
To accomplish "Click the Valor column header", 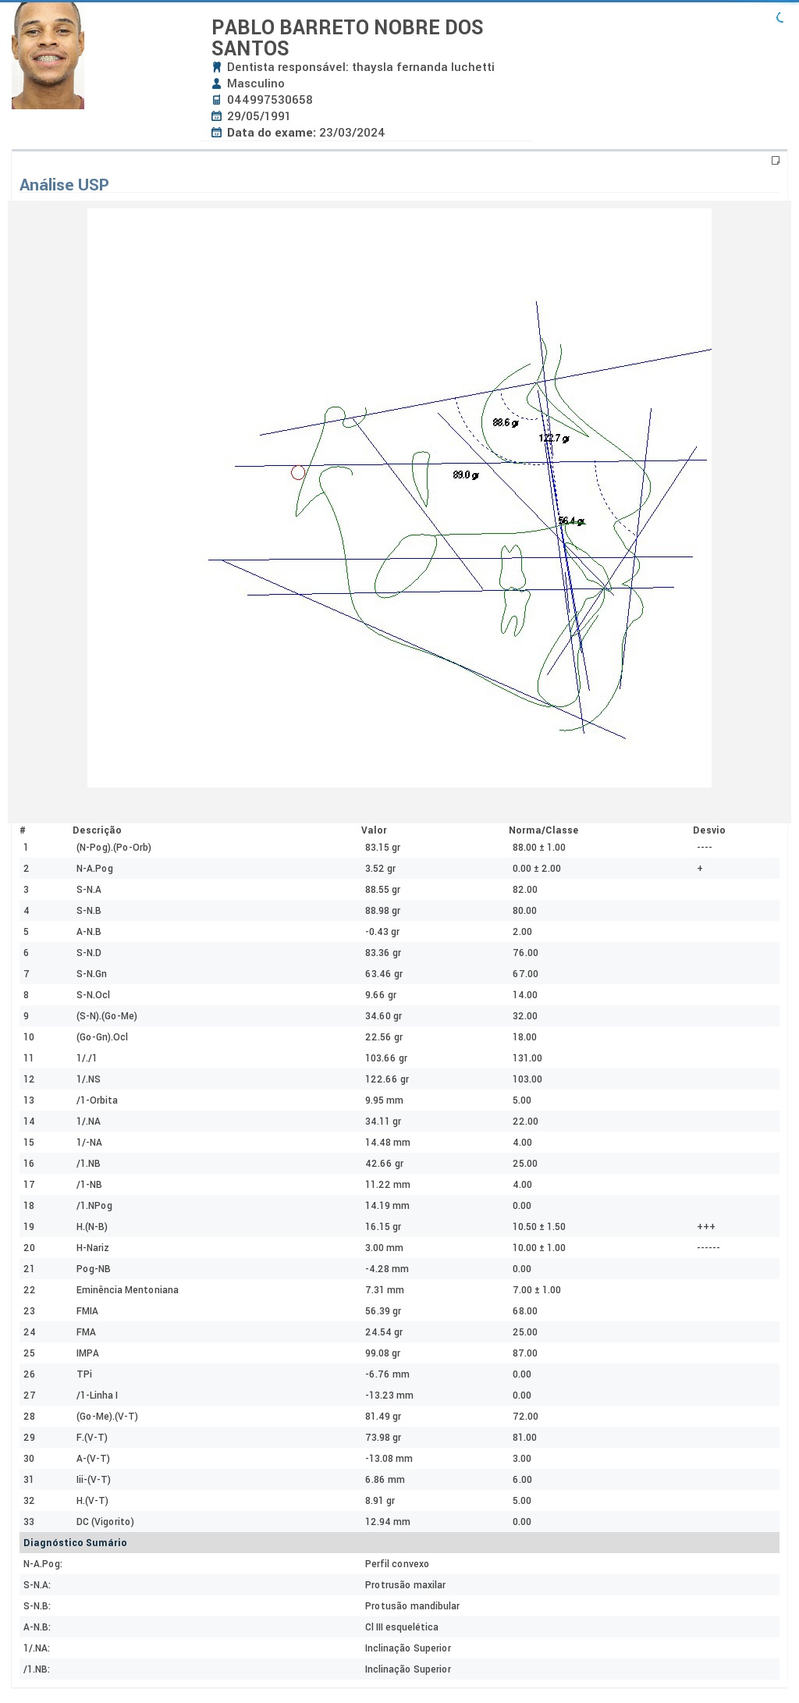I will click(x=374, y=830).
